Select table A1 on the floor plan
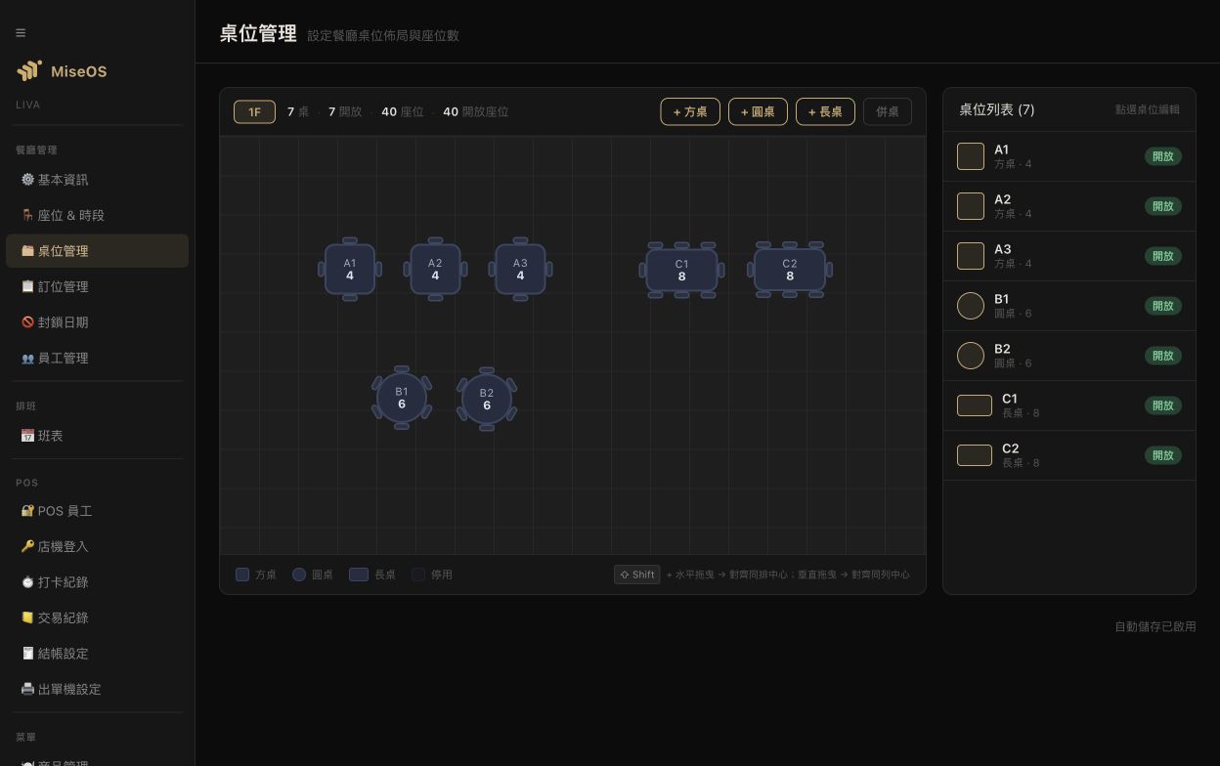1220x766 pixels. click(350, 270)
